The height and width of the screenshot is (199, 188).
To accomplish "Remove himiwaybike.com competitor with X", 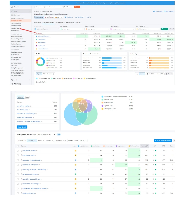I will (159, 29).
